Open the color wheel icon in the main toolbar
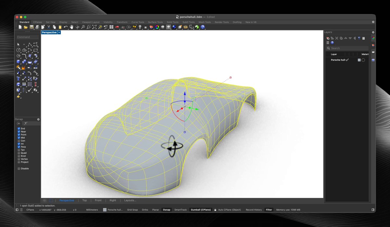Screen dimensions: 390x227 [157, 27]
